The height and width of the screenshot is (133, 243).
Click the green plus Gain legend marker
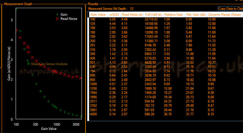[x=57, y=14]
